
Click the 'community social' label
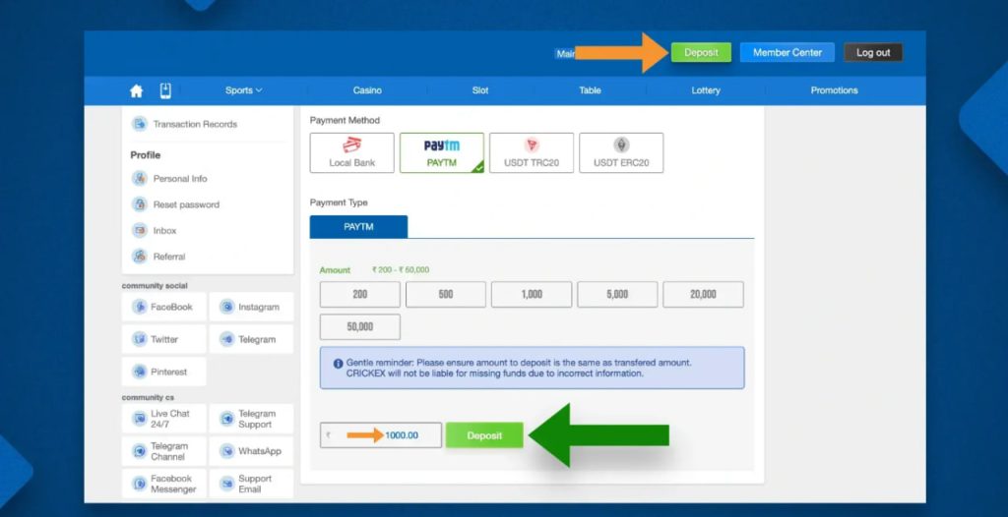[155, 286]
